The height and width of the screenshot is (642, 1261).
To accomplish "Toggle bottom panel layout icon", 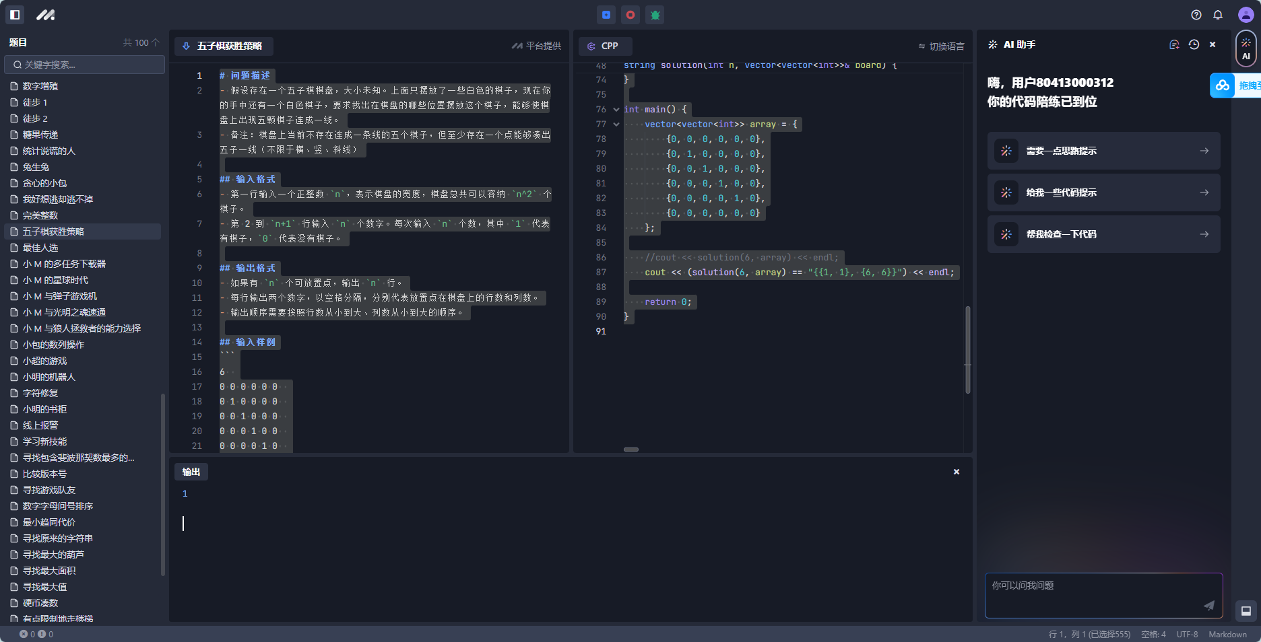I will click(x=1246, y=611).
